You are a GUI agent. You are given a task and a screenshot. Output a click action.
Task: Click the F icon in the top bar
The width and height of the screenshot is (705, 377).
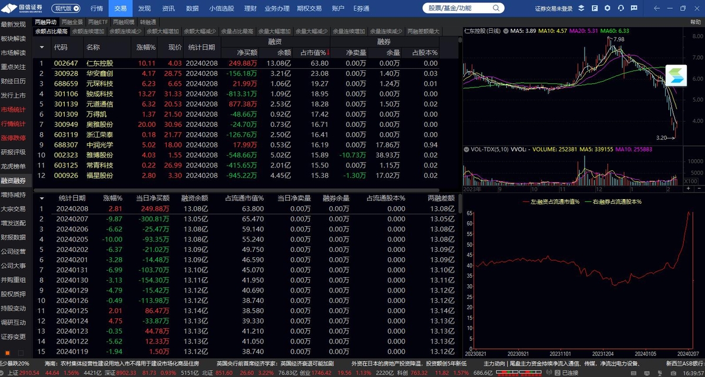(x=595, y=8)
